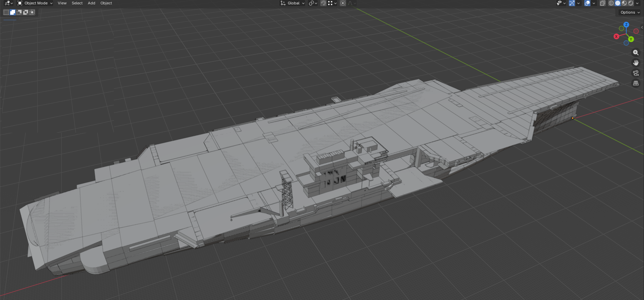Viewport: 644px width, 300px height.
Task: Click the pan view hand icon
Action: click(636, 63)
